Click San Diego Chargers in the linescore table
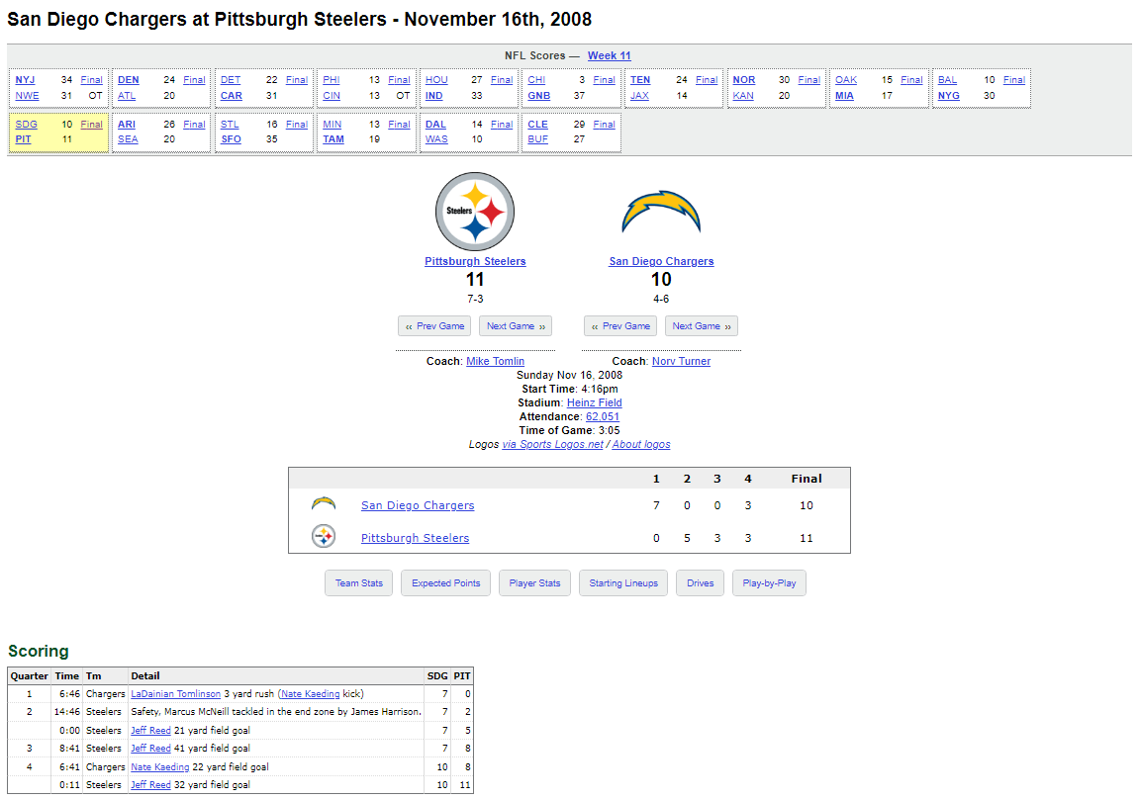This screenshot has height=800, width=1140. [x=418, y=505]
